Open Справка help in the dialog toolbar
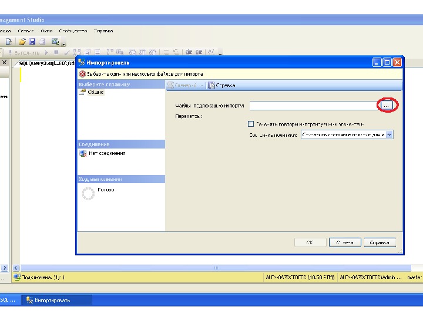 (221, 86)
